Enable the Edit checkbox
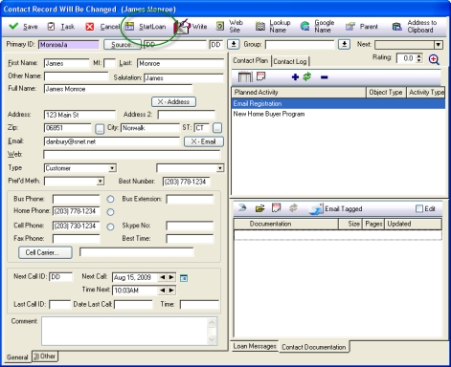Viewport: 451px width, 367px height. pyautogui.click(x=419, y=208)
